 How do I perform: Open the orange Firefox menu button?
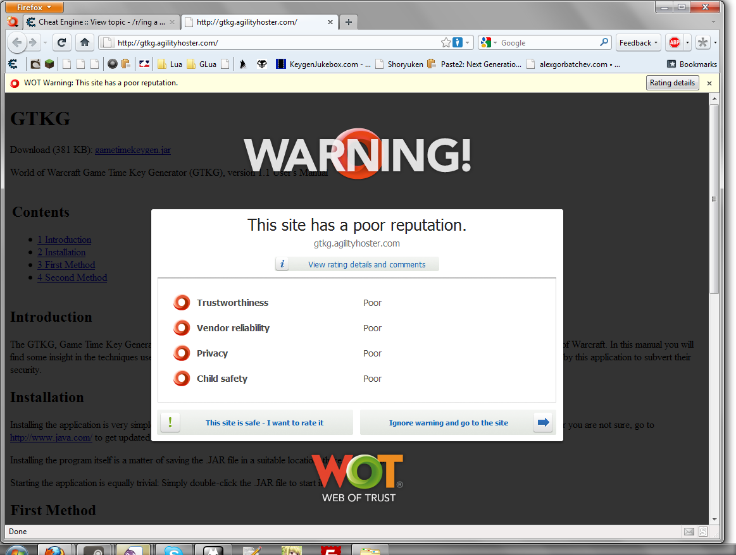[34, 7]
